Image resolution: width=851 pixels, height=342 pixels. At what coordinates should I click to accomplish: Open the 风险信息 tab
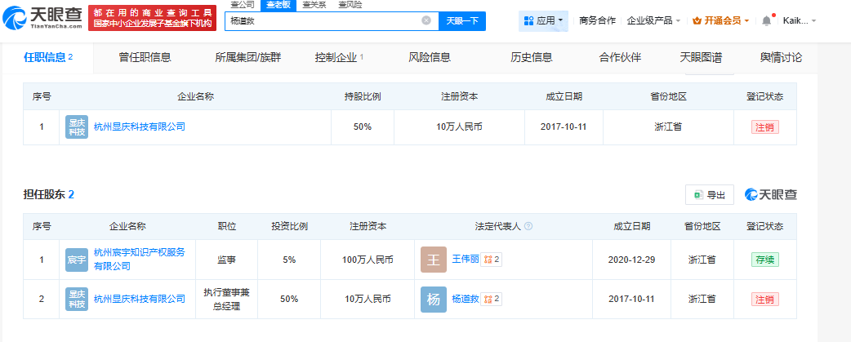430,57
